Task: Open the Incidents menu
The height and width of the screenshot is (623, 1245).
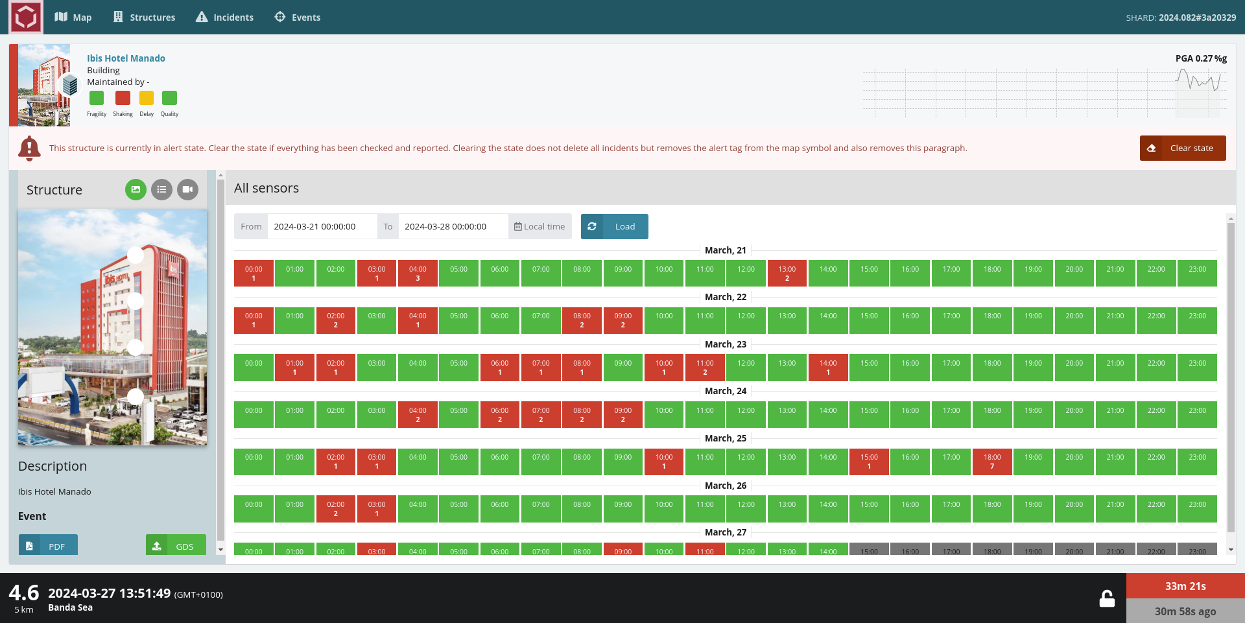Action: click(225, 18)
